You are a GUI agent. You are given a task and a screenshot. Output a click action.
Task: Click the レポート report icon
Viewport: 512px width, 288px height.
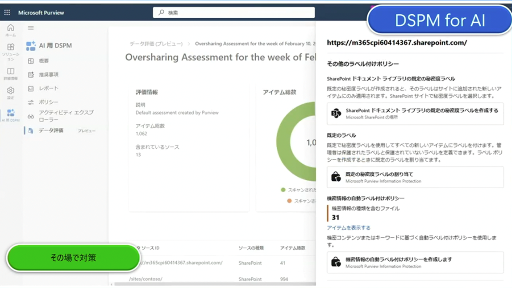pos(31,88)
